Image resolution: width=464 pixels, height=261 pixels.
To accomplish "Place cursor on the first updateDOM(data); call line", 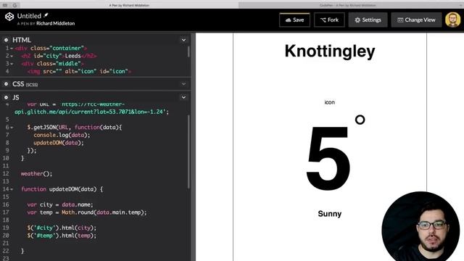I will point(58,143).
